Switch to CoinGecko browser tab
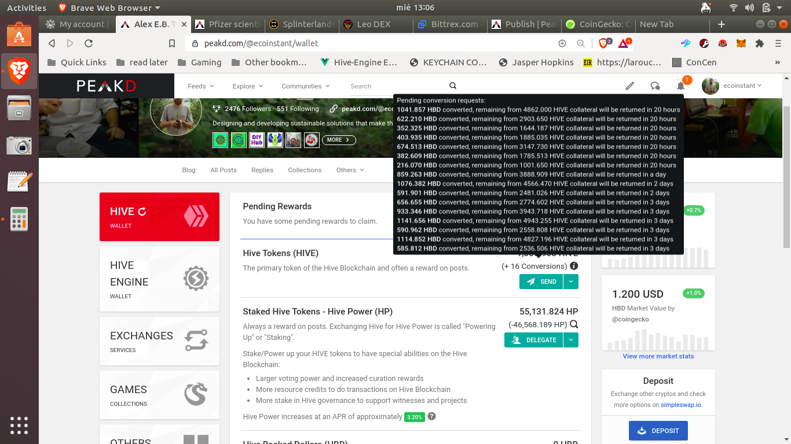The image size is (791, 444). [598, 24]
